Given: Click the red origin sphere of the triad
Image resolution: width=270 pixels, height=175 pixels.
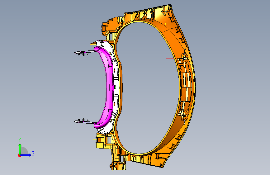Looking at the screenshot, I should (19, 155).
